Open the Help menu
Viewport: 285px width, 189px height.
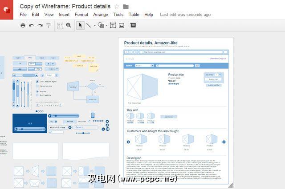[x=148, y=15]
